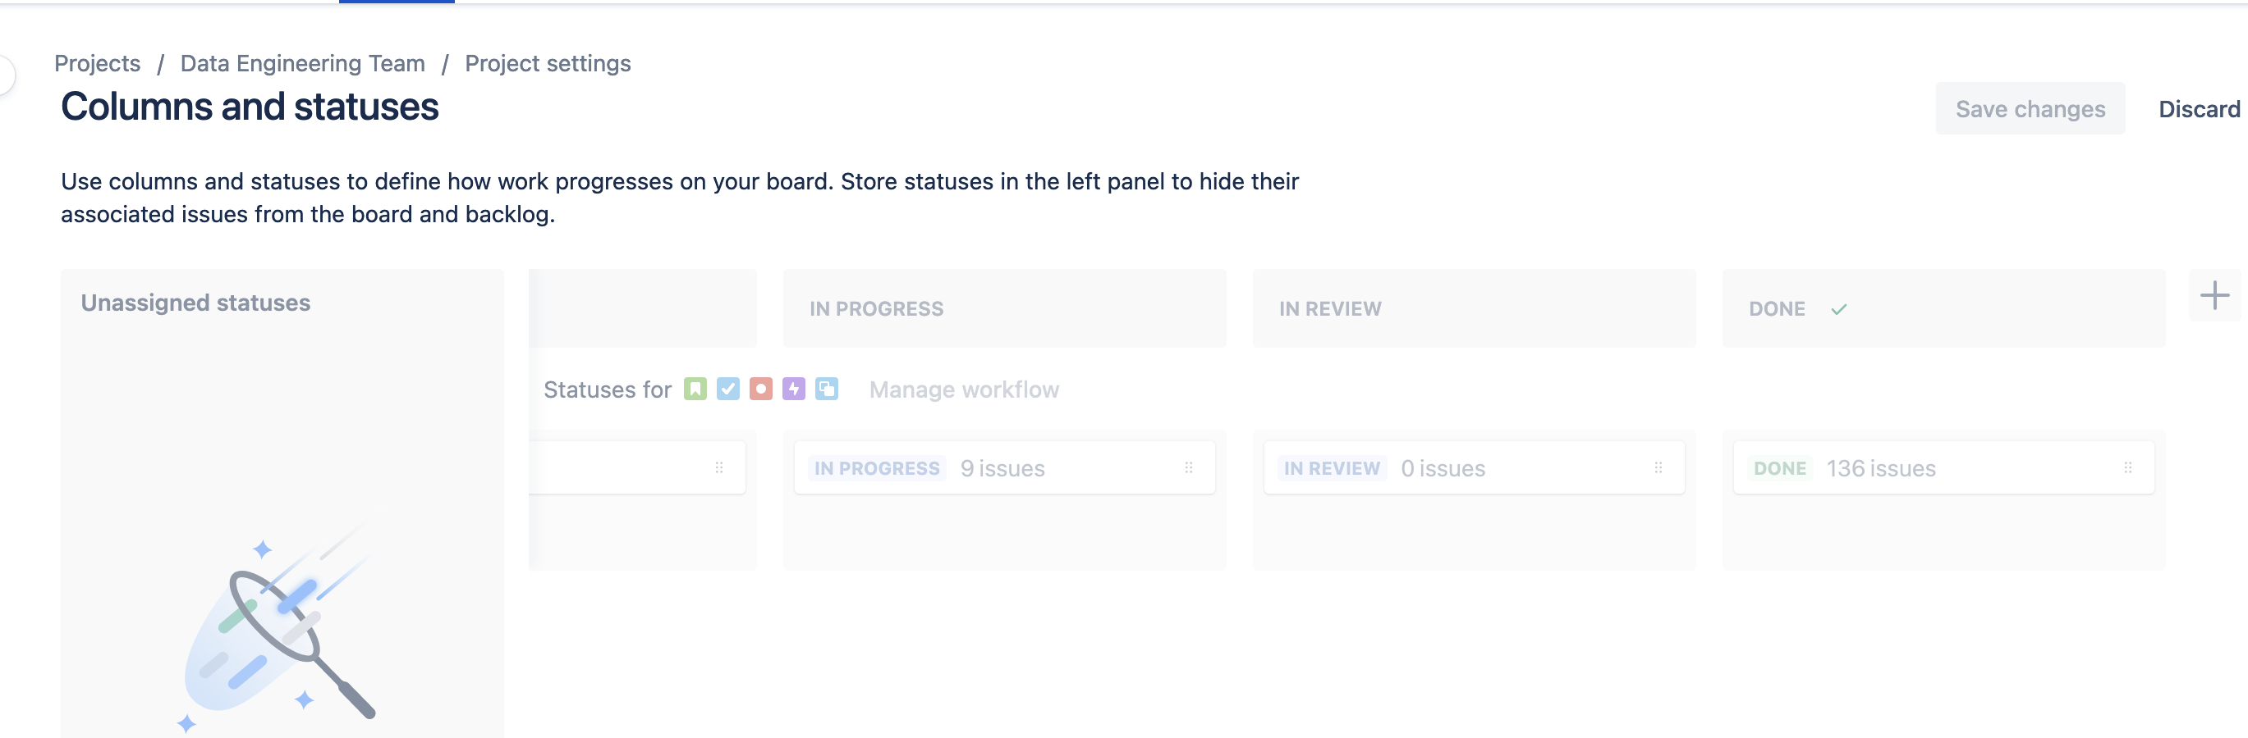Viewport: 2248px width, 738px height.
Task: Open Data Engineering Team breadcrumb
Action: pos(302,64)
